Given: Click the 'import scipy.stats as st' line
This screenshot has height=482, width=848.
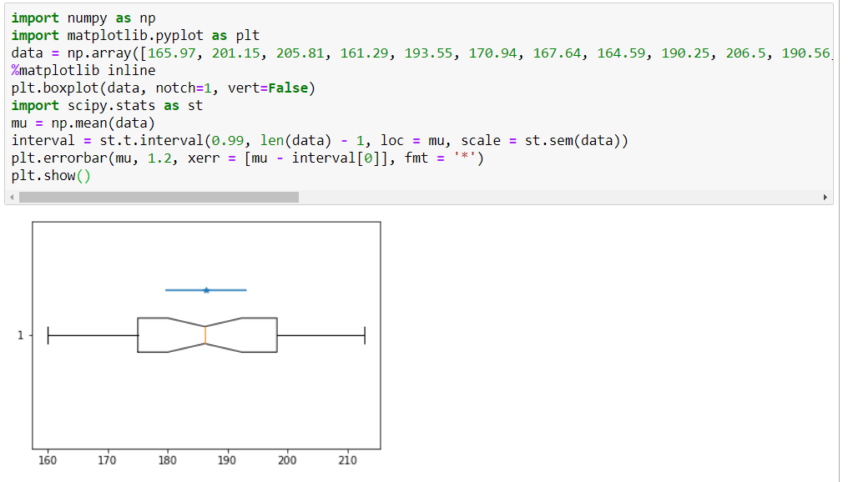Looking at the screenshot, I should (x=107, y=105).
